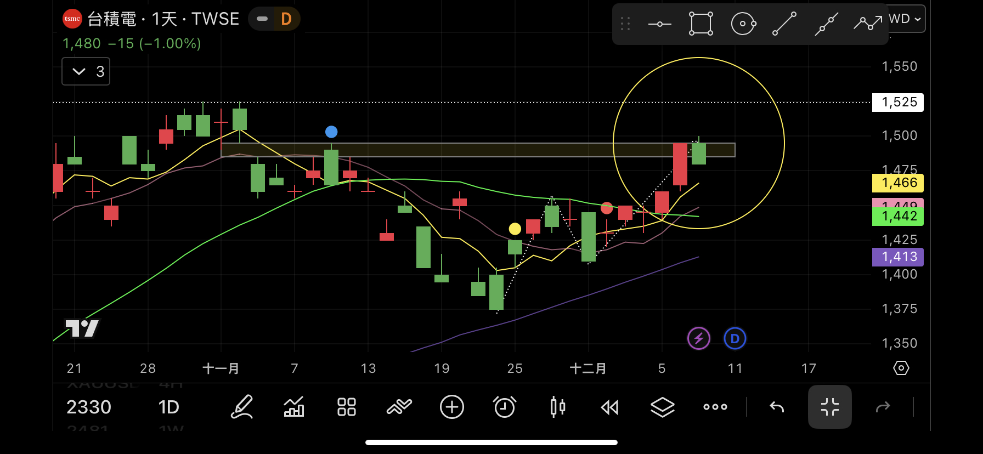Click the 28 date axis label

(148, 368)
